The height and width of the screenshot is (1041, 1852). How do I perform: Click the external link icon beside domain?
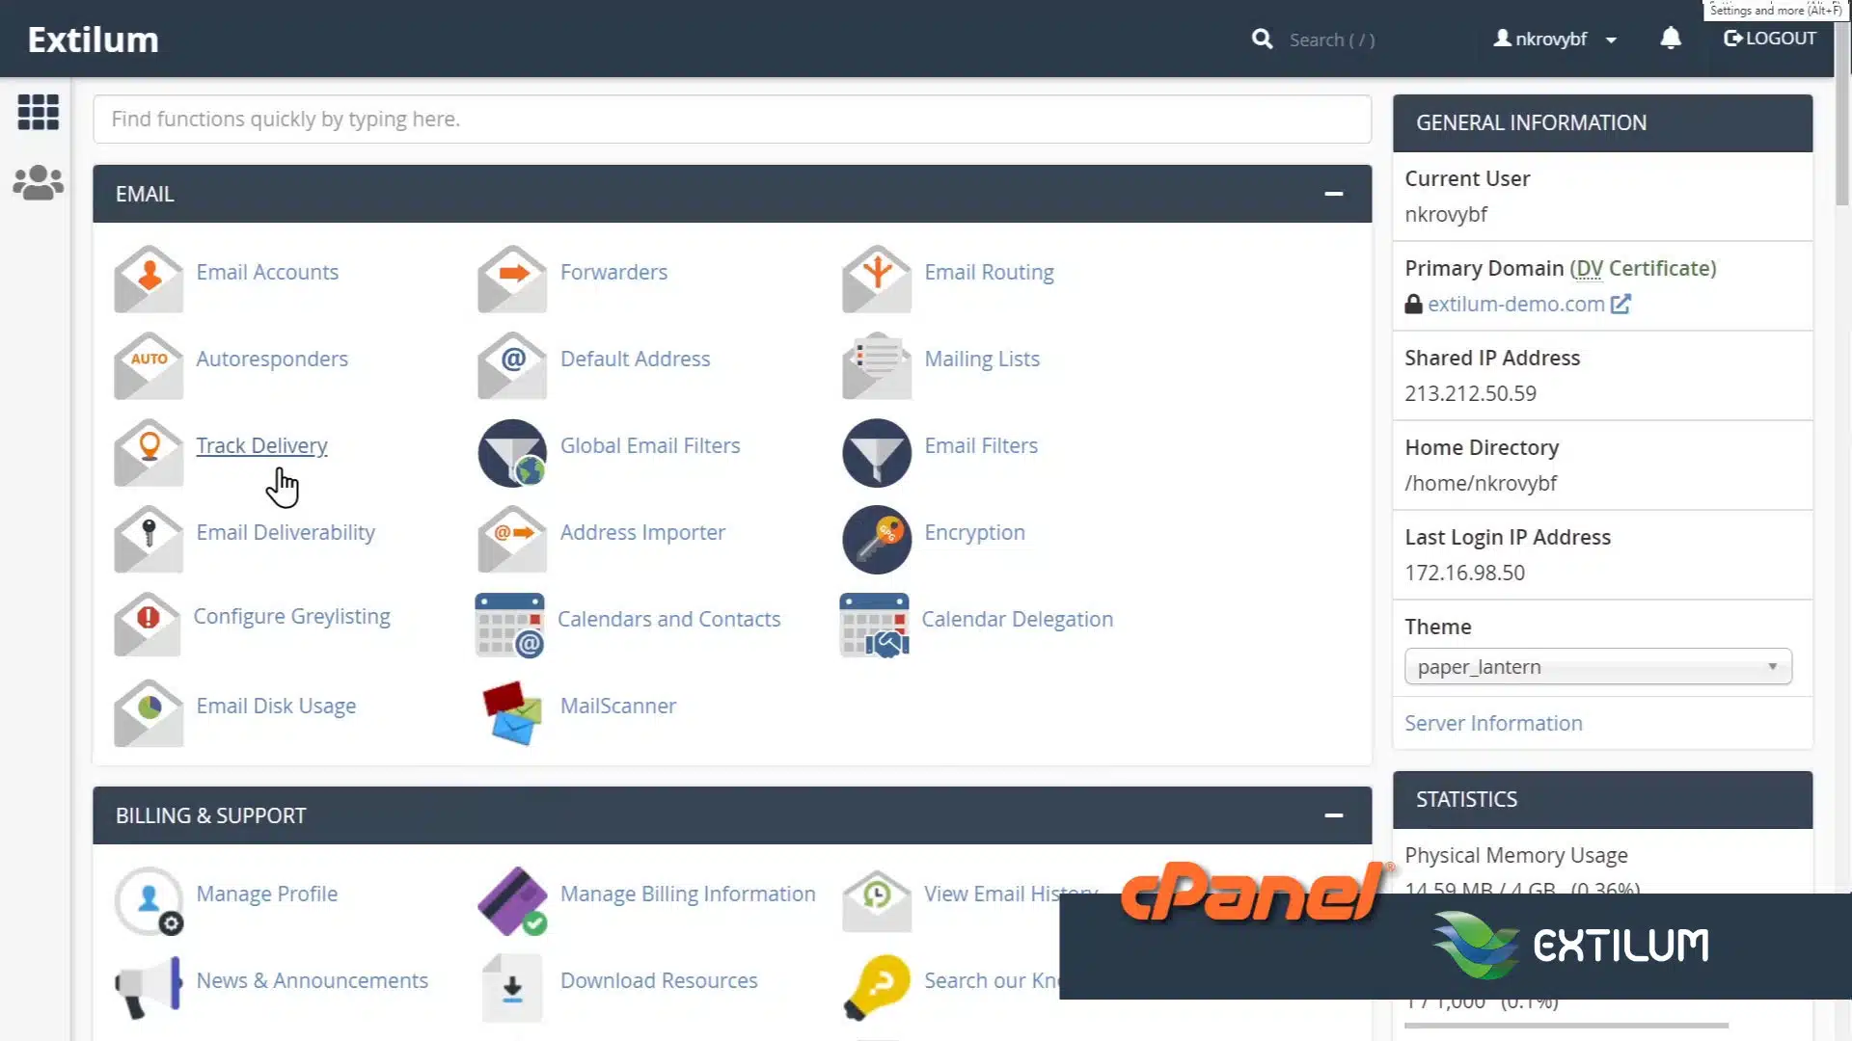coord(1620,304)
